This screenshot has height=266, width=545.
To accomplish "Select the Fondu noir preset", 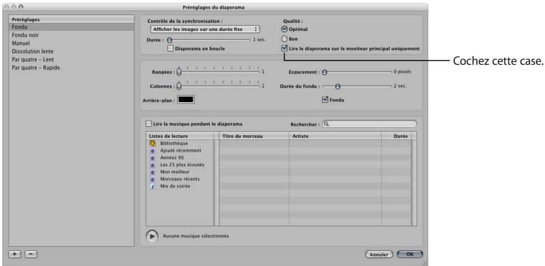I will click(71, 35).
